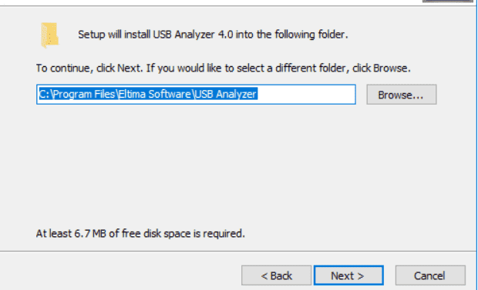Screen dimensions: 478x290
Task: Click the word 'Browse' in the instruction sentence
Action: [x=391, y=68]
